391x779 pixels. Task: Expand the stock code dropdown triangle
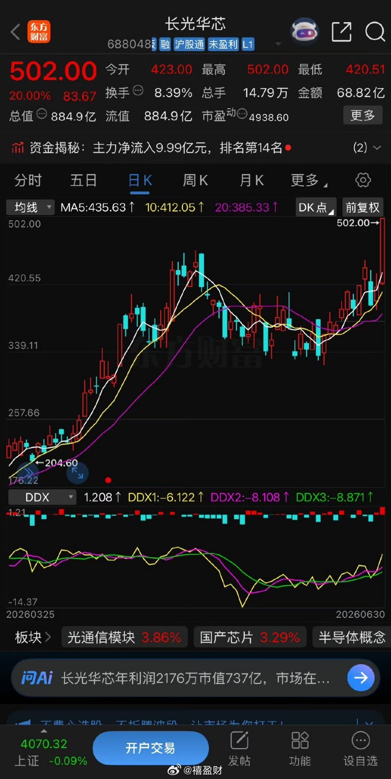[278, 44]
